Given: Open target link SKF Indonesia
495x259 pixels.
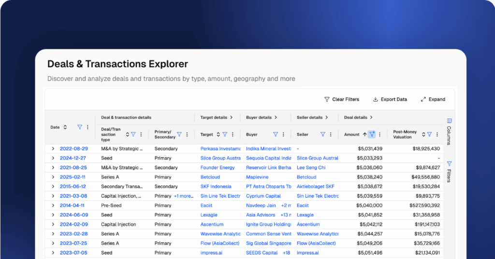Looking at the screenshot, I should coord(216,187).
